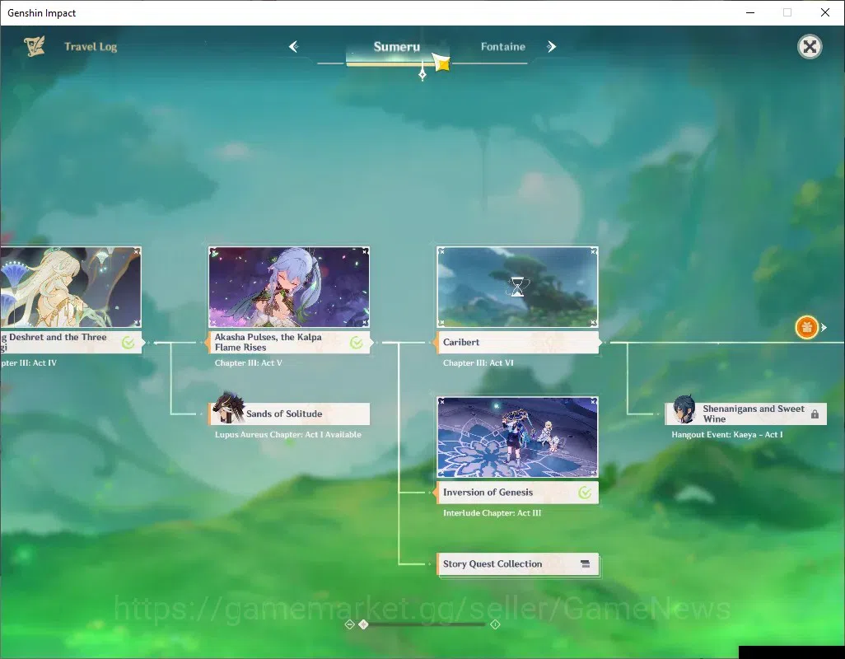
Task: Select the Sumeru region tab
Action: click(397, 47)
